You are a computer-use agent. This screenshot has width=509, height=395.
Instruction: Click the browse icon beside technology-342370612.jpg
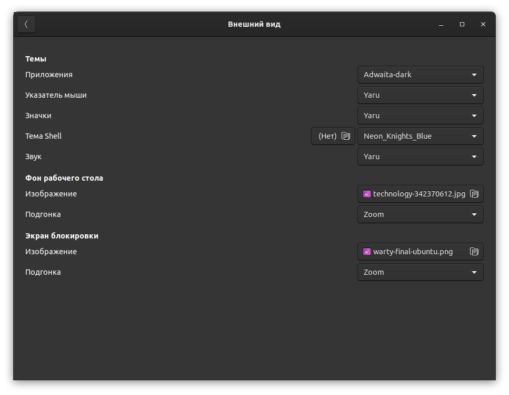(474, 194)
